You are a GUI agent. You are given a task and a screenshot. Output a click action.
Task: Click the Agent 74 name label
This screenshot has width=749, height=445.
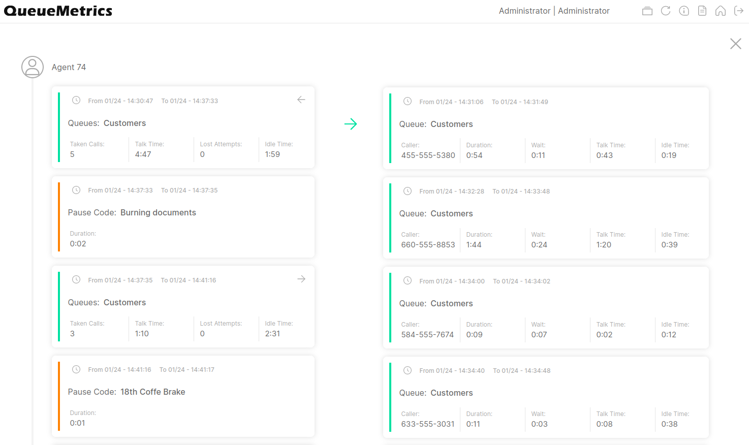click(69, 67)
